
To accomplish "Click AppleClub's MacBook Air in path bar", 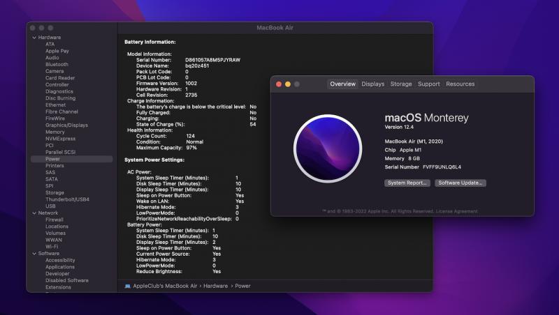I will pos(165,286).
